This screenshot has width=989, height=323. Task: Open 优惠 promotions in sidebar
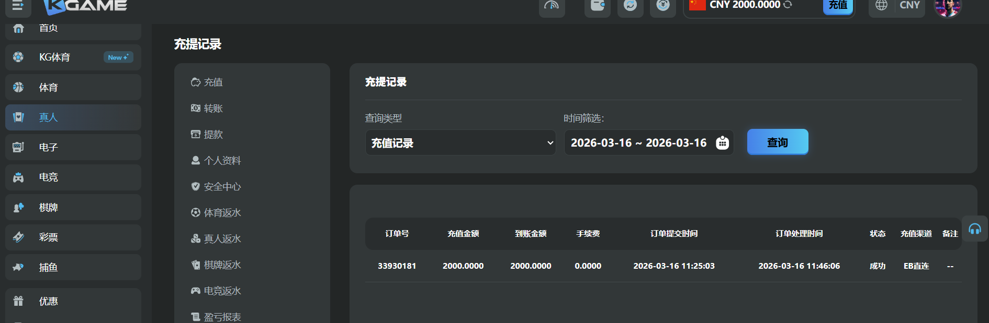73,302
